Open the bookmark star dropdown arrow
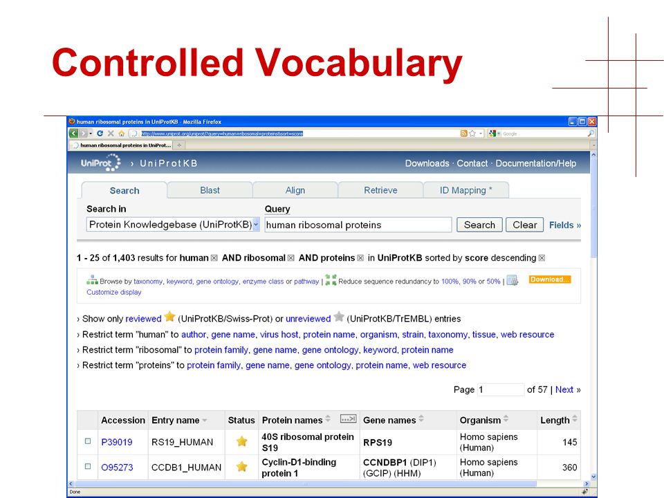The width and height of the screenshot is (664, 498). pyautogui.click(x=481, y=133)
